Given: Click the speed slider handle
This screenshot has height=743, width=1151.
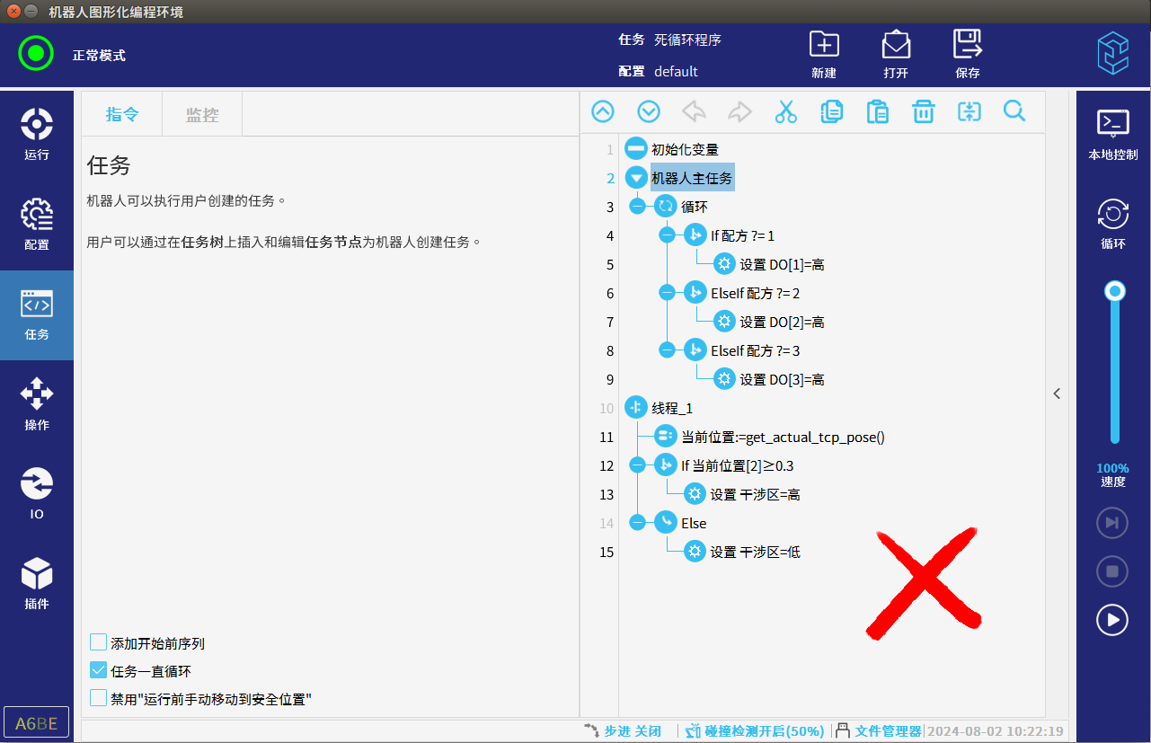Looking at the screenshot, I should pos(1115,291).
